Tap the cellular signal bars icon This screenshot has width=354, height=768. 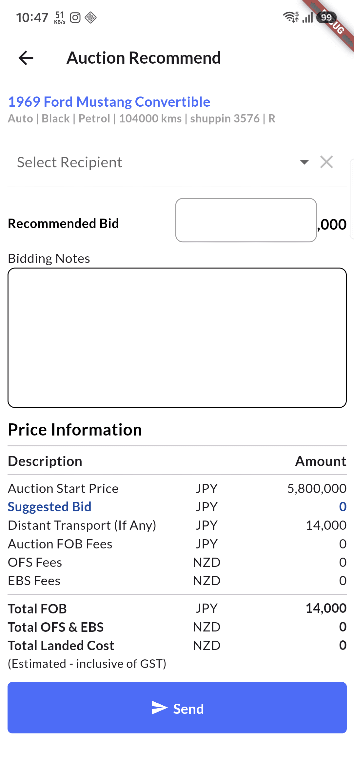coord(307,17)
